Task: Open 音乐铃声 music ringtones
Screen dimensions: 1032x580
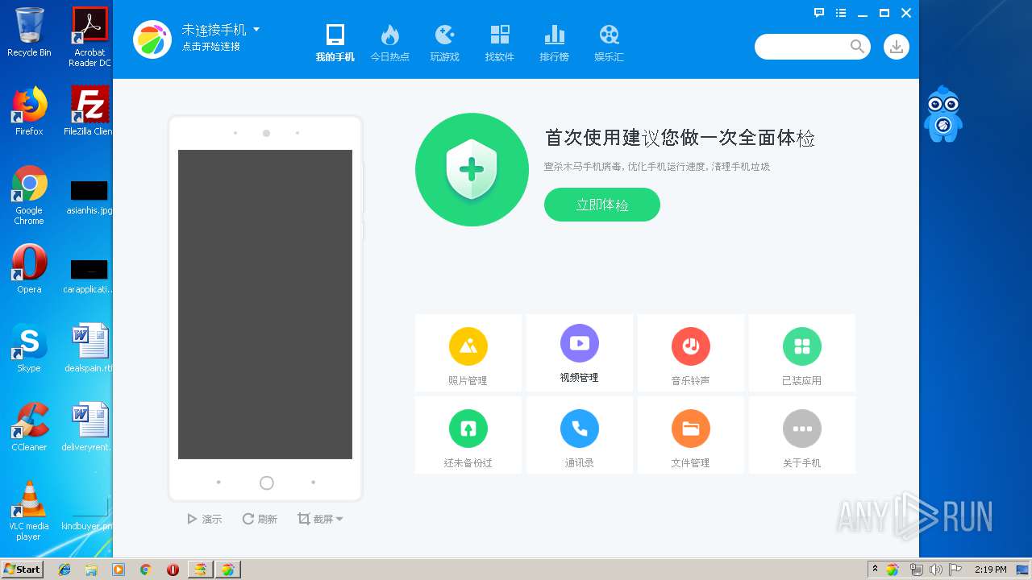Action: (691, 354)
